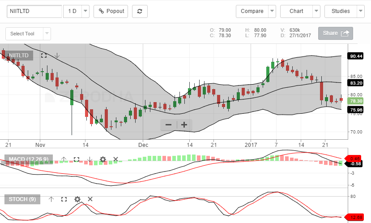
Task: Select the 1 D interval button
Action: 72,11
